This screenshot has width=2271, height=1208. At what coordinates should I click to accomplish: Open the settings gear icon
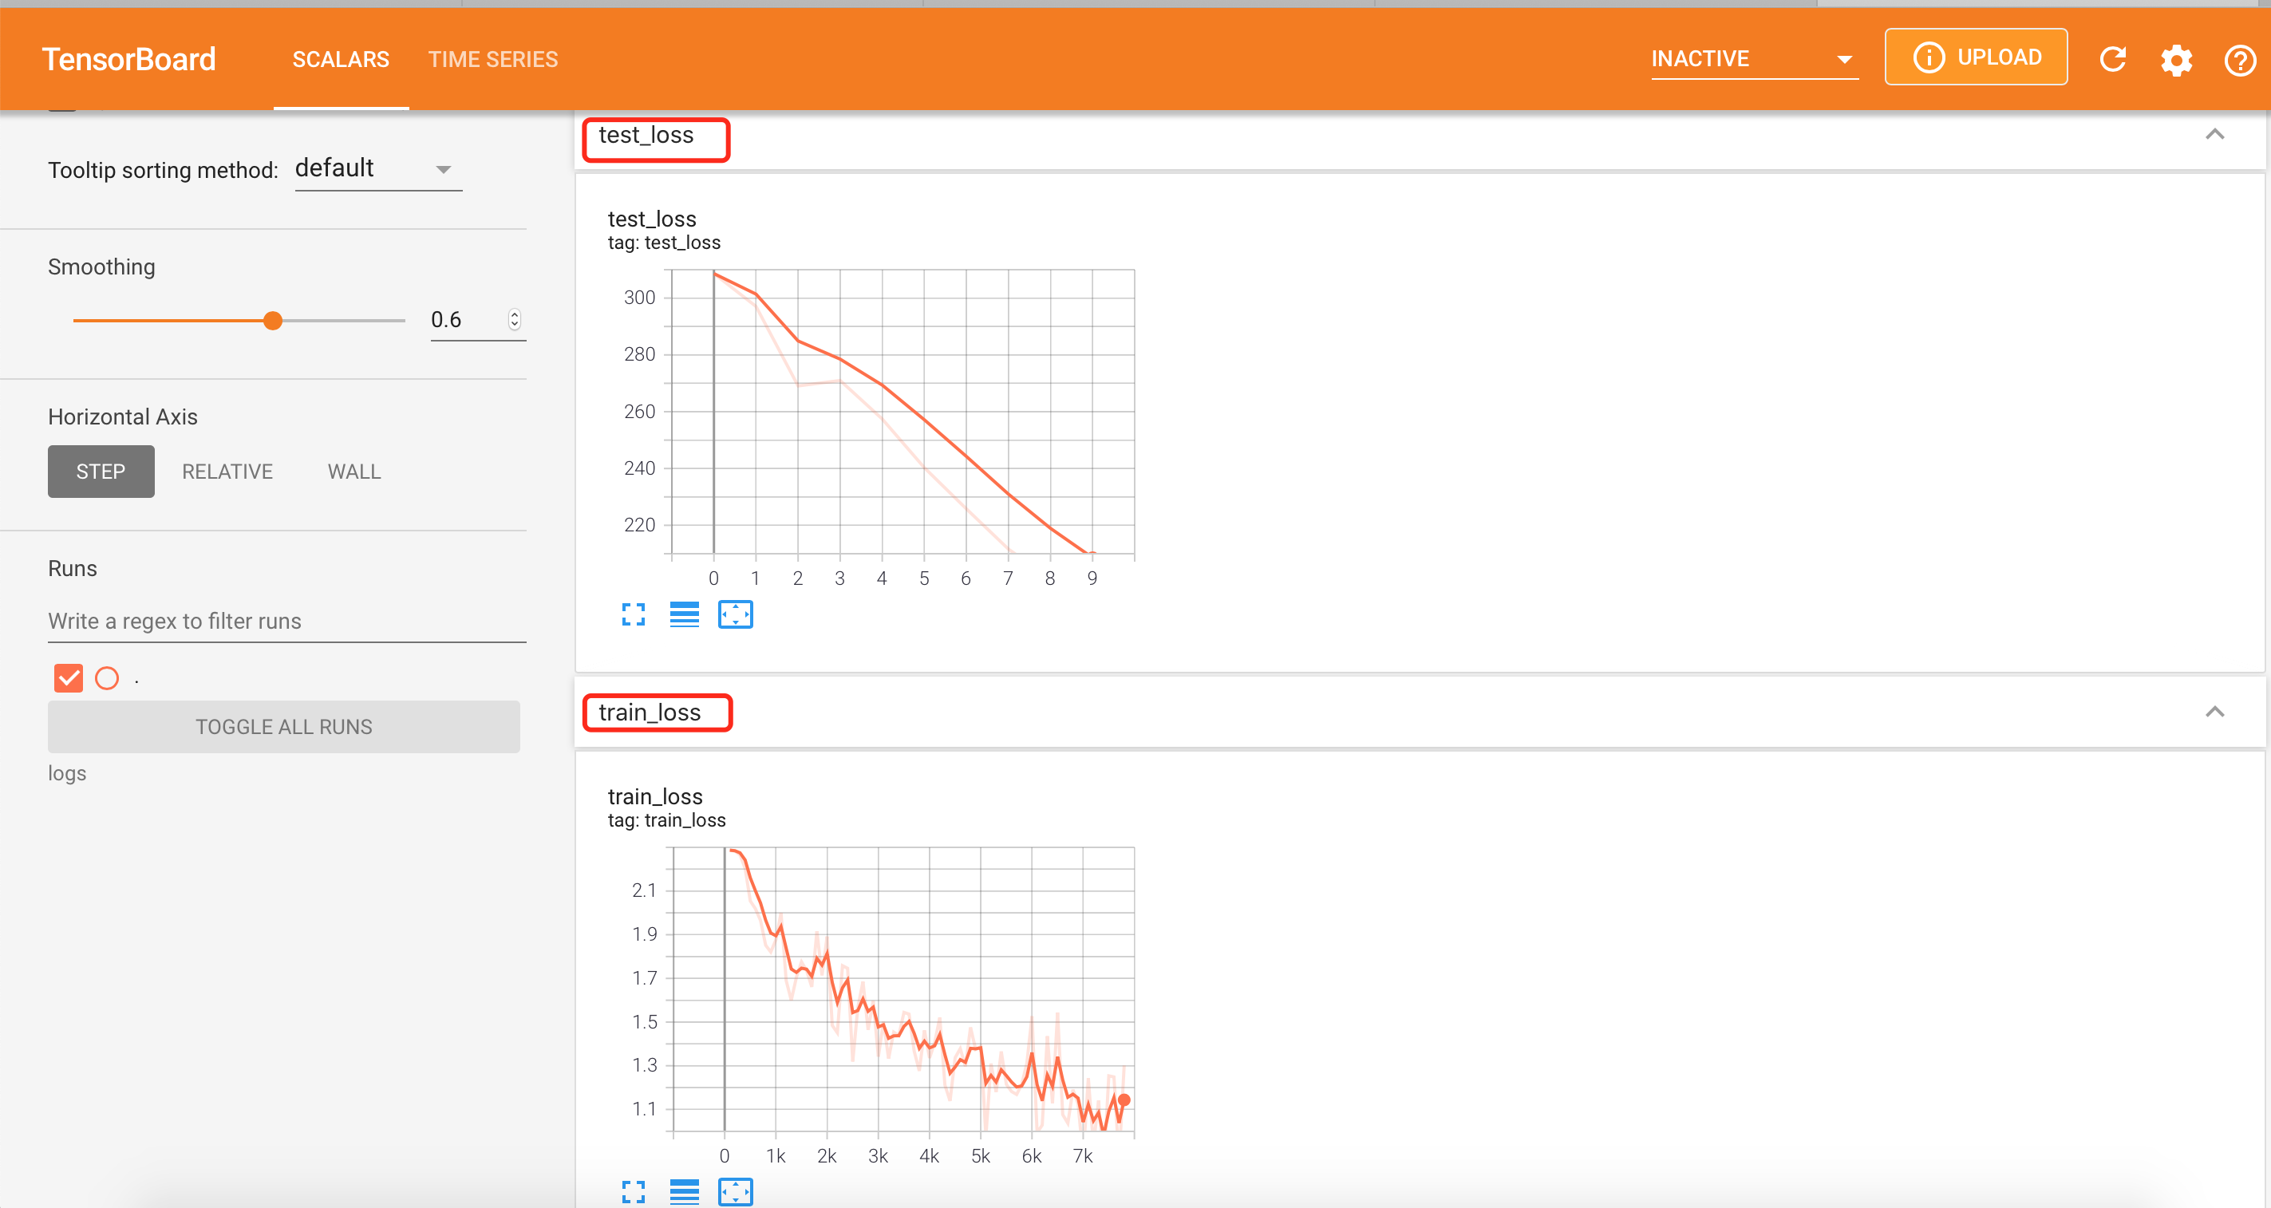2176,60
